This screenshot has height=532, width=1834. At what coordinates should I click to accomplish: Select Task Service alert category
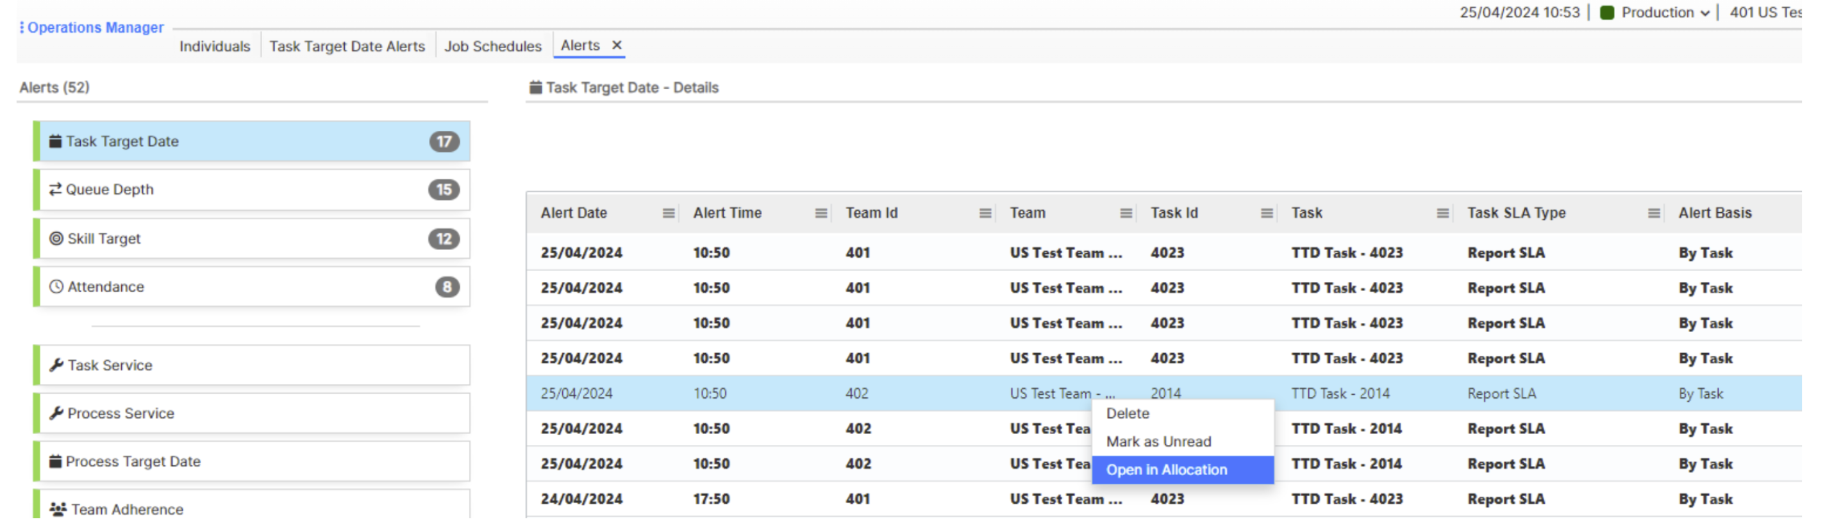(252, 365)
